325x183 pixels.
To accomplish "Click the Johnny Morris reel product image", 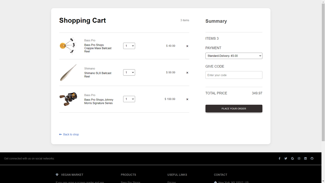I will (68, 99).
